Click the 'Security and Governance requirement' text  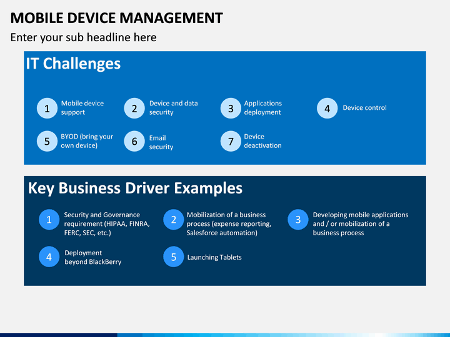click(107, 224)
